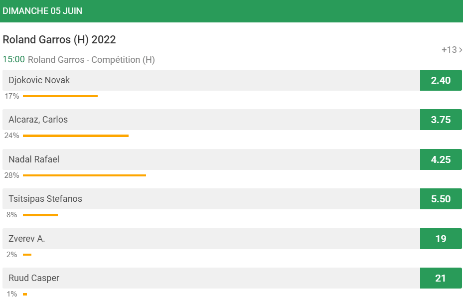Click the 21 odds for Ruud Casper

point(441,278)
